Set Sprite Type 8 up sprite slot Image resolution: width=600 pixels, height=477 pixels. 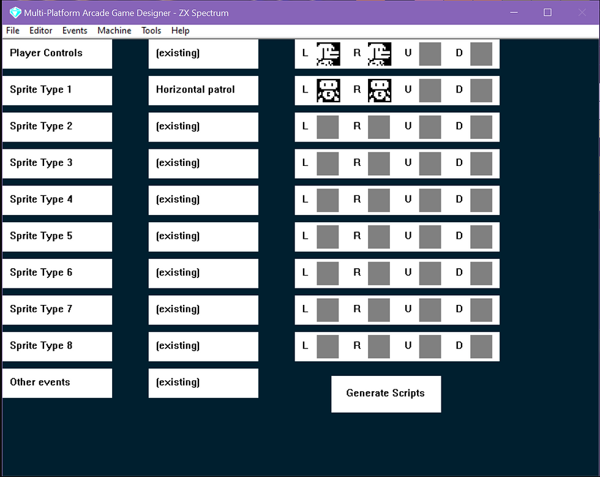430,347
